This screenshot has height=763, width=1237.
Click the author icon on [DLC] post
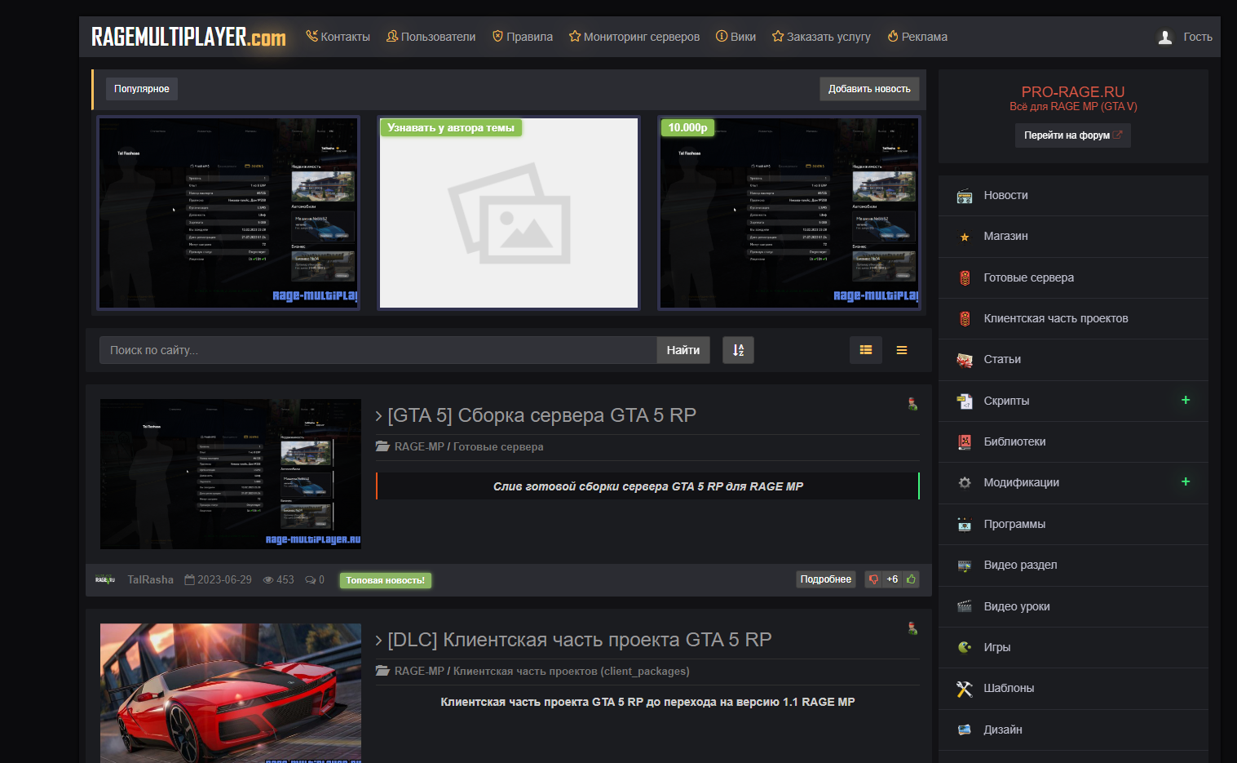912,628
